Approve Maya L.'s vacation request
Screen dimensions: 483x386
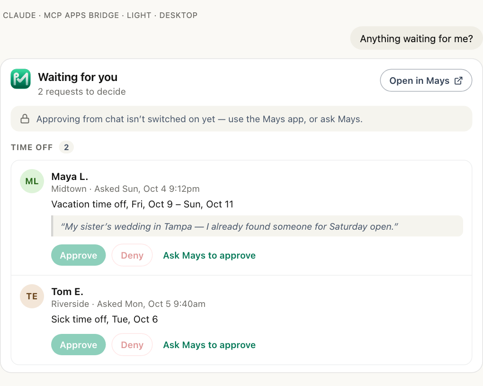[x=78, y=255]
